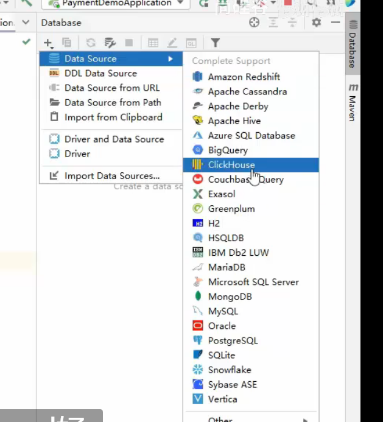The height and width of the screenshot is (422, 383).
Task: Open the Maven side tool tab
Action: [x=353, y=102]
